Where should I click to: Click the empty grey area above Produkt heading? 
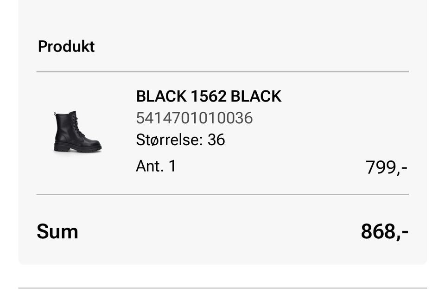(222, 19)
